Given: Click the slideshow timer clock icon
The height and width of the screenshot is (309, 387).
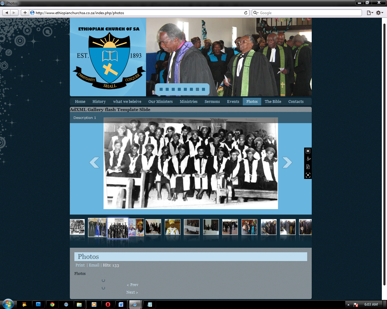Looking at the screenshot, I should [308, 159].
